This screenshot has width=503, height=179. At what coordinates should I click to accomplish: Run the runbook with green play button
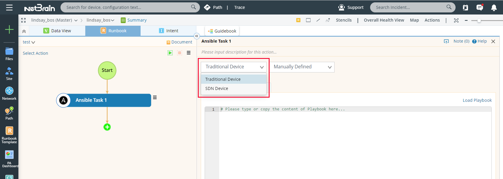(170, 53)
